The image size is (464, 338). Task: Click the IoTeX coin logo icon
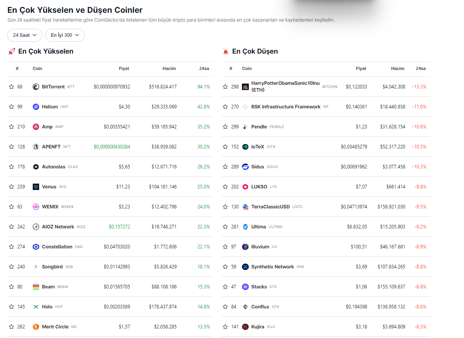tap(245, 147)
